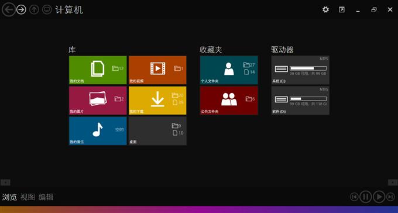Open the settings gear icon

tap(325, 9)
